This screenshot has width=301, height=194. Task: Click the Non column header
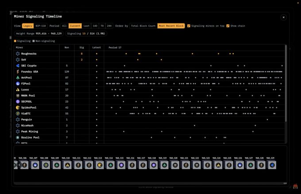click(x=67, y=48)
